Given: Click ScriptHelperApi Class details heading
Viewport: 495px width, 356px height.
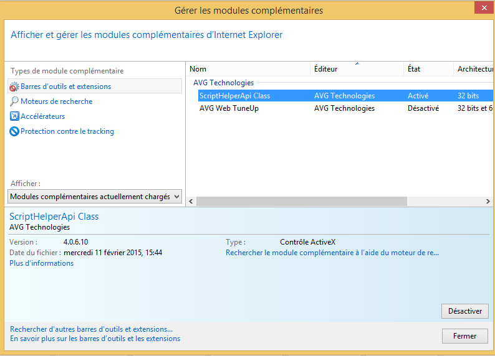Looking at the screenshot, I should [54, 217].
